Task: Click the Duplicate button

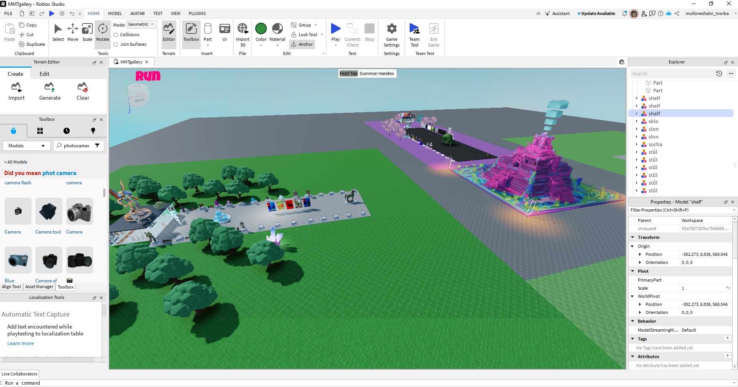Action: click(x=32, y=44)
